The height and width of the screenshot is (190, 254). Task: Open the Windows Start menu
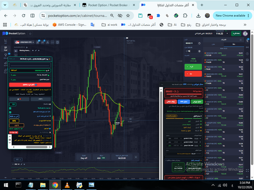tap(6, 185)
